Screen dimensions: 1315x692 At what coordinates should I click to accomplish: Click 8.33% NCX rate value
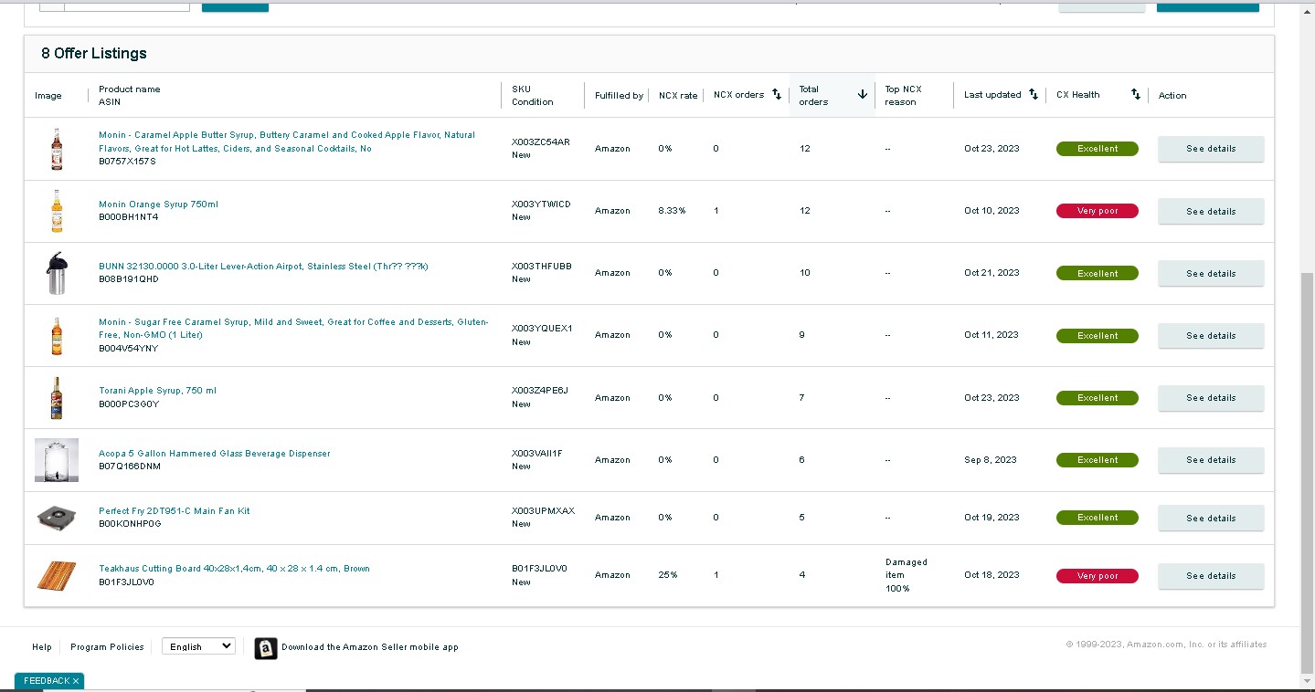click(x=672, y=211)
